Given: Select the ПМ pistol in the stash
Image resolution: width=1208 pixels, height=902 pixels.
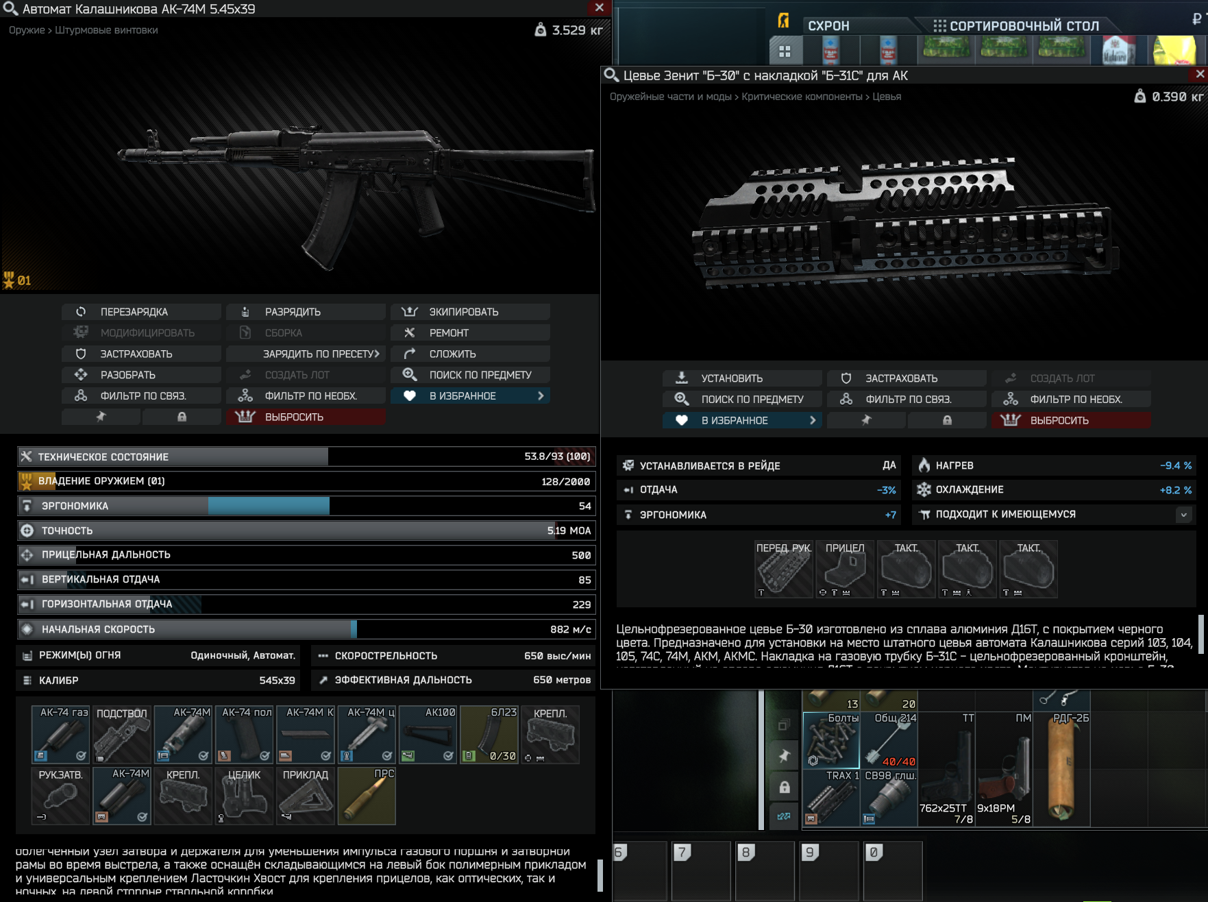Looking at the screenshot, I should [1004, 768].
